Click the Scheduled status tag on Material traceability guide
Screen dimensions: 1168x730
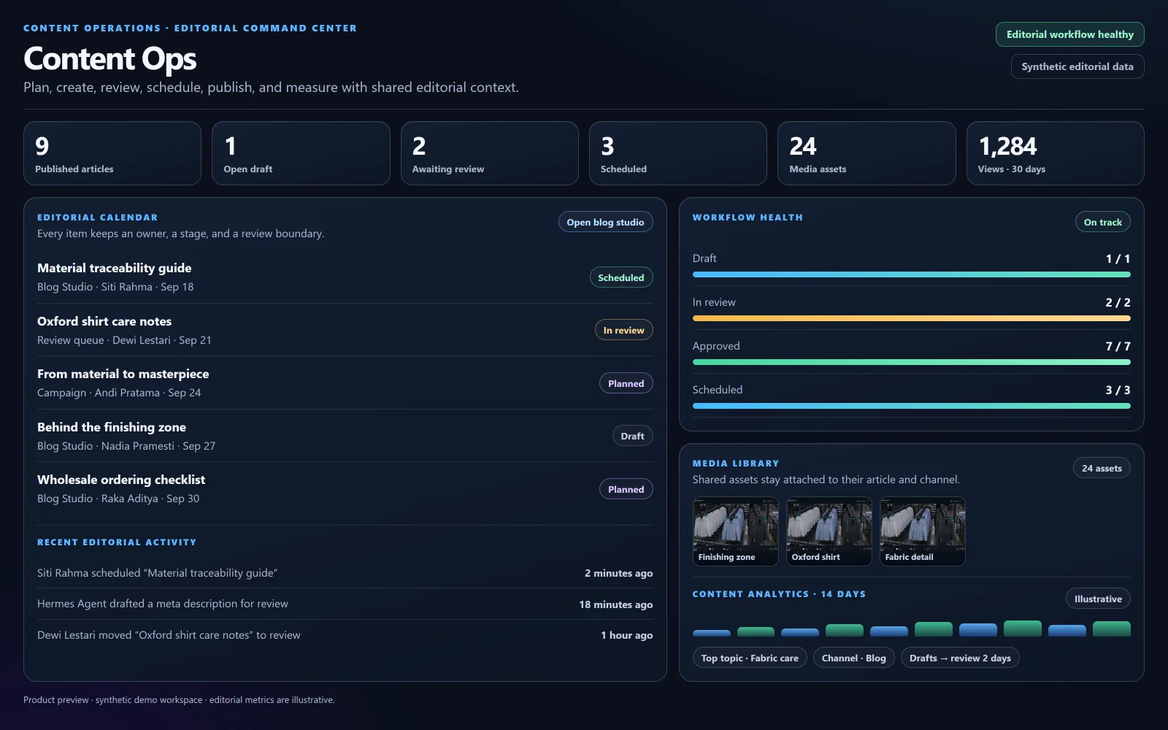coord(620,277)
